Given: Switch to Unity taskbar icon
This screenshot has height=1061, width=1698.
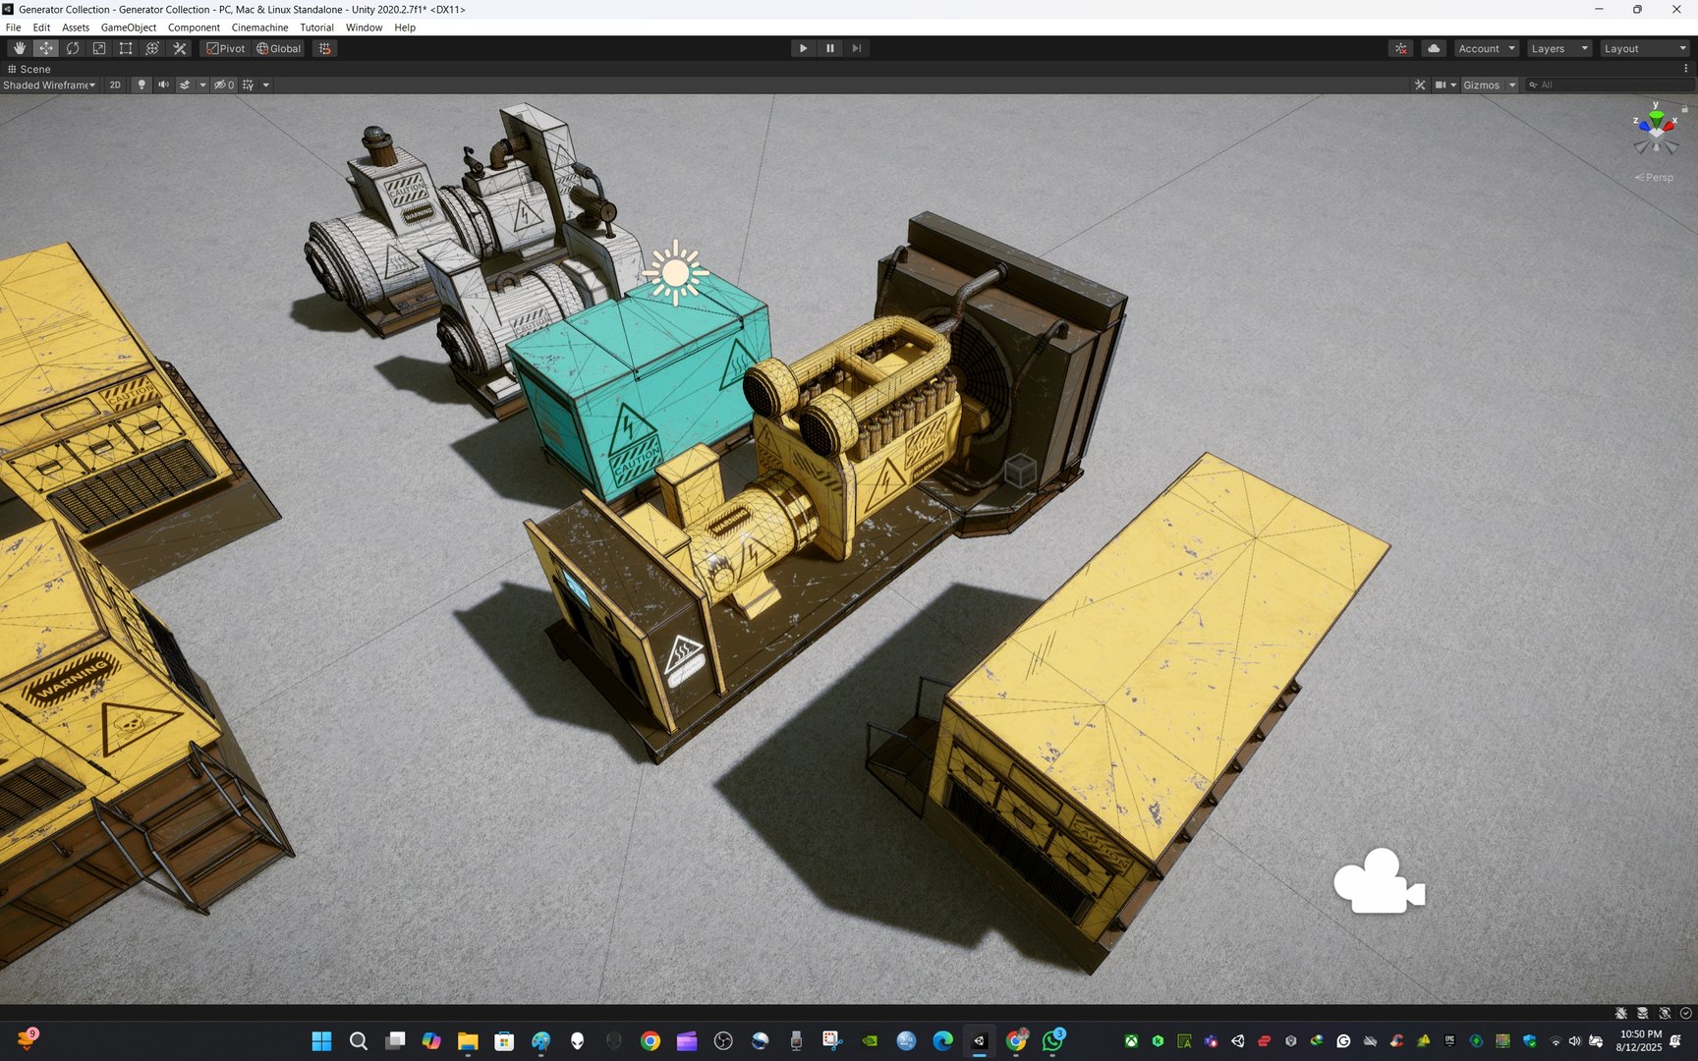Looking at the screenshot, I should pos(980,1041).
